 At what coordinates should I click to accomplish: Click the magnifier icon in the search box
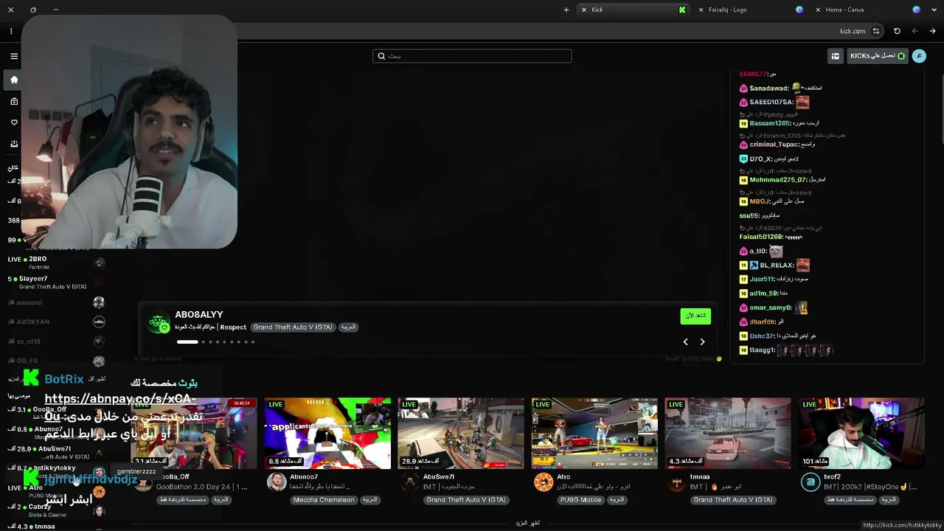381,56
